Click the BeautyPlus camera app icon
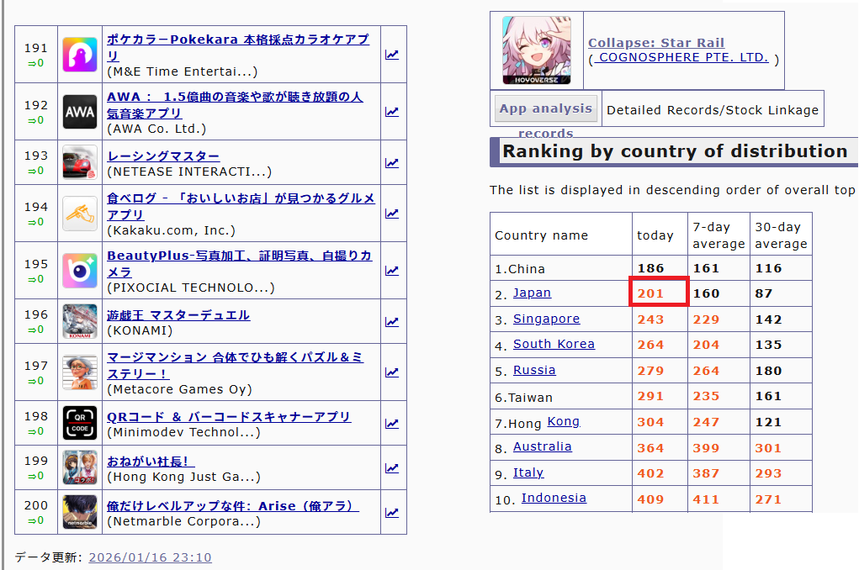Image resolution: width=859 pixels, height=570 pixels. [x=80, y=271]
